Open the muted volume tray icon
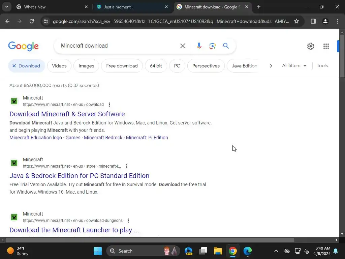This screenshot has height=259, width=345. [x=306, y=251]
